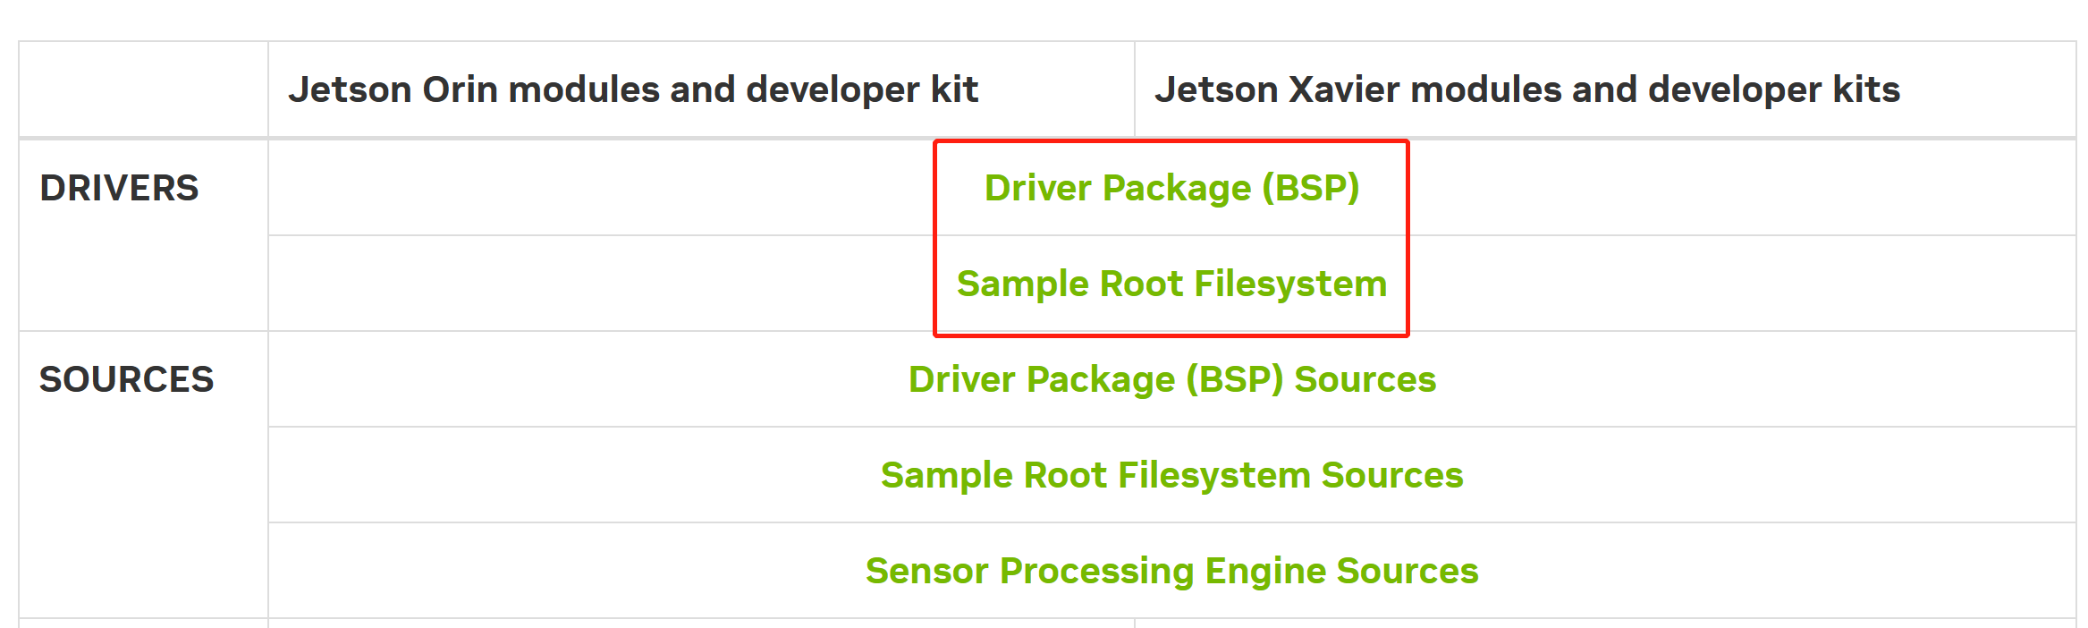Select the DRIVERS row label
Image resolution: width=2088 pixels, height=628 pixels.
(x=119, y=188)
